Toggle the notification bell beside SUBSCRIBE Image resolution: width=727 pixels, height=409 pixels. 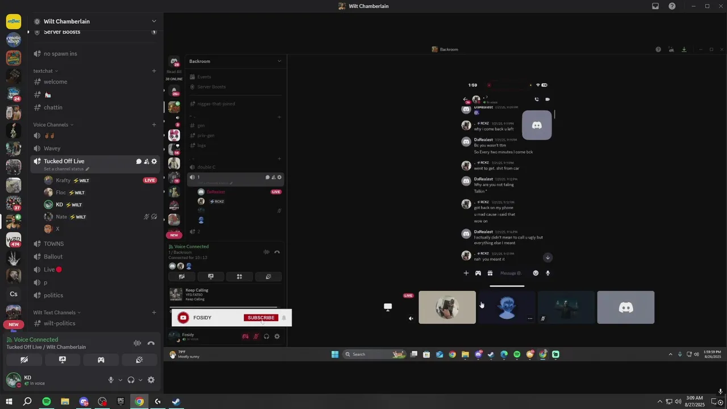click(x=284, y=318)
